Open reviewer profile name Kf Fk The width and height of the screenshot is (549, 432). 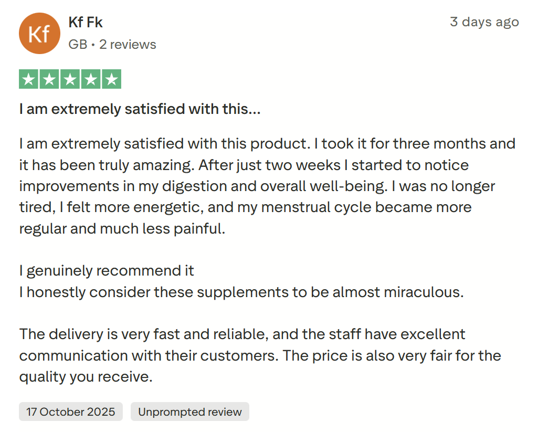click(x=86, y=23)
